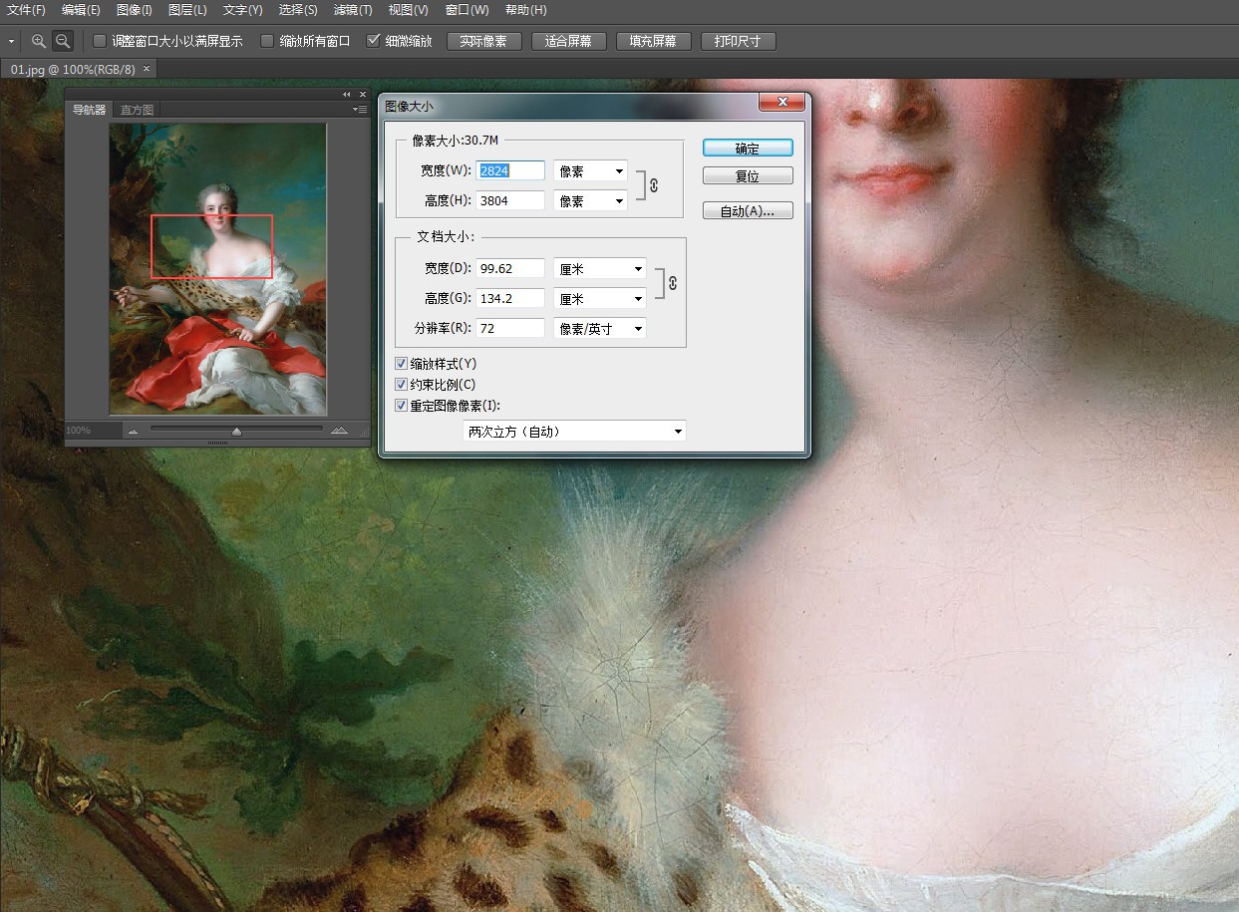1239x912 pixels.
Task: Click the document height 134.2 field
Action: click(510, 299)
